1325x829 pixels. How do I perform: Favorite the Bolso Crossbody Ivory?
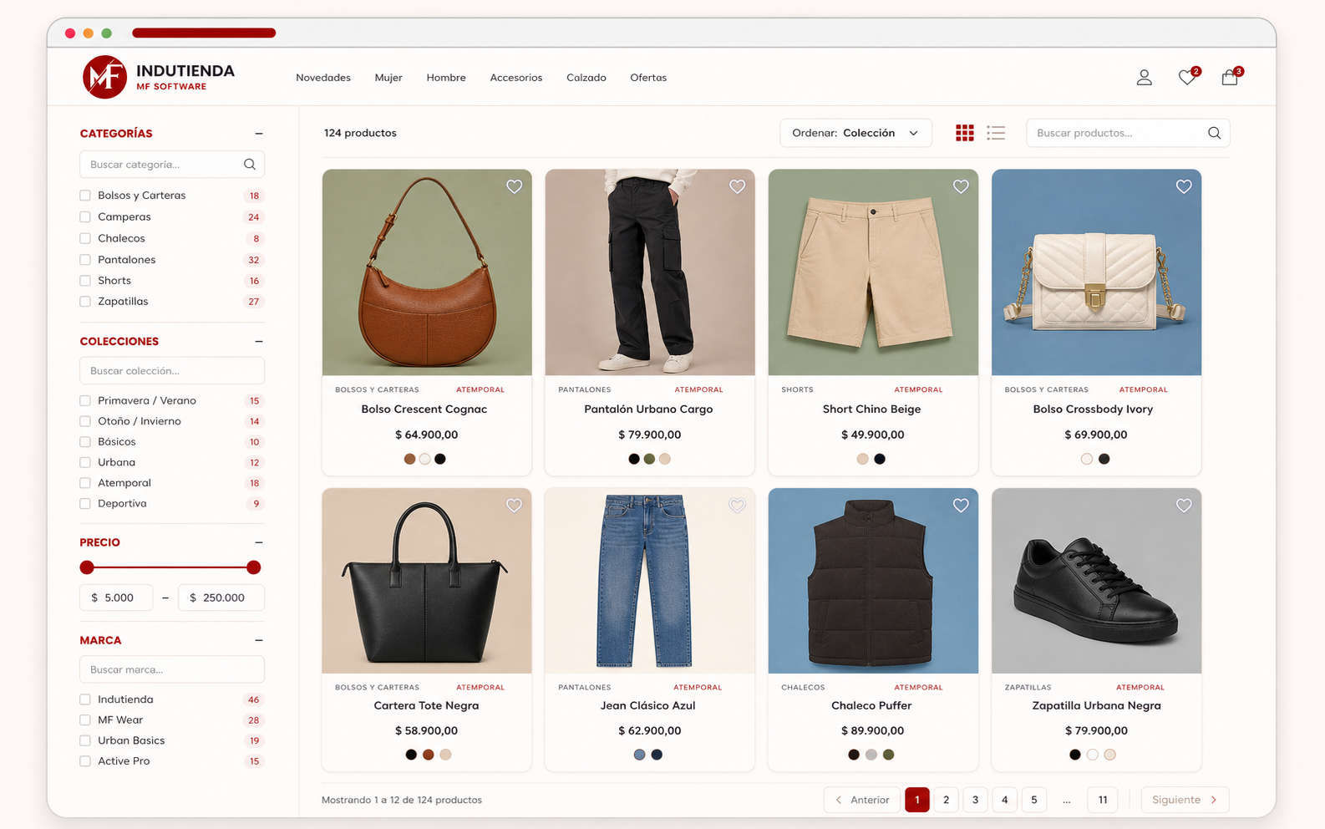tap(1184, 186)
